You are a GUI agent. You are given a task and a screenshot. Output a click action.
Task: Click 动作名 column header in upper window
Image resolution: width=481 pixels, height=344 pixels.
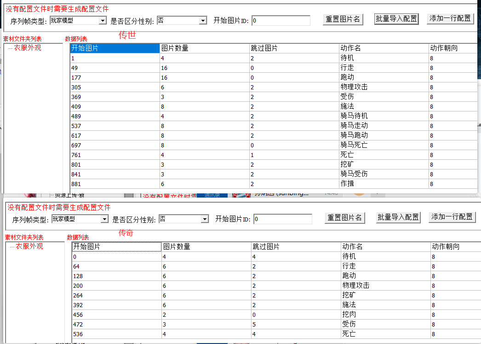pyautogui.click(x=384, y=48)
